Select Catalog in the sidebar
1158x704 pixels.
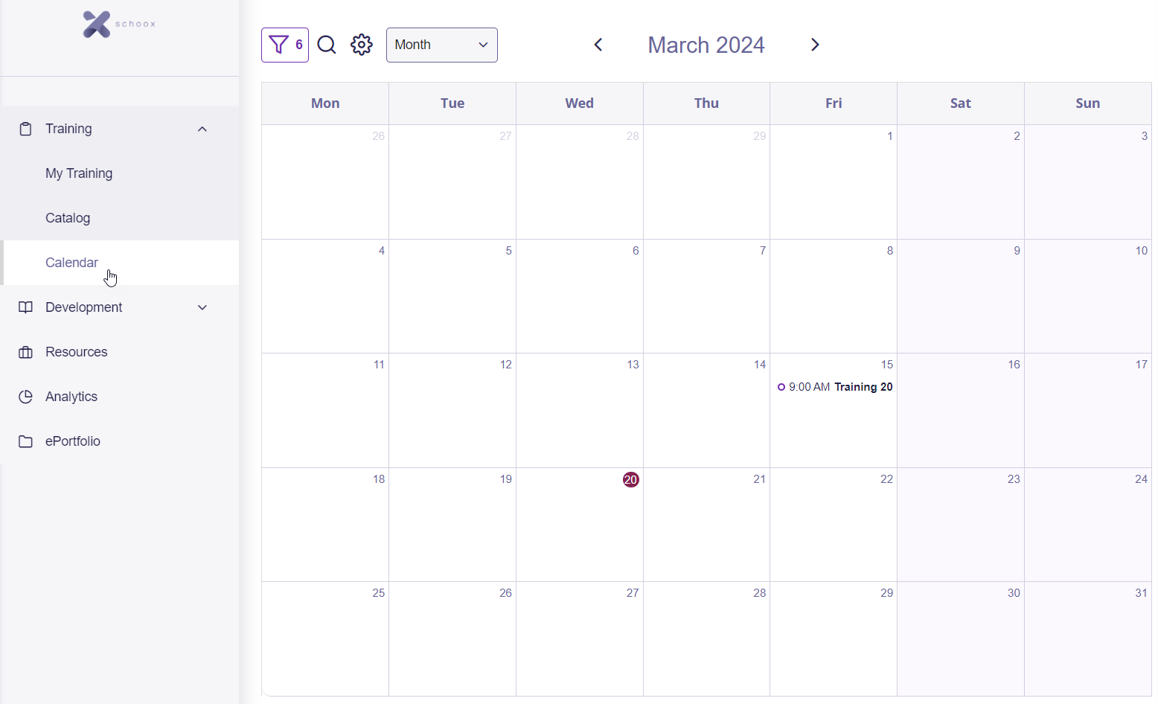point(68,218)
